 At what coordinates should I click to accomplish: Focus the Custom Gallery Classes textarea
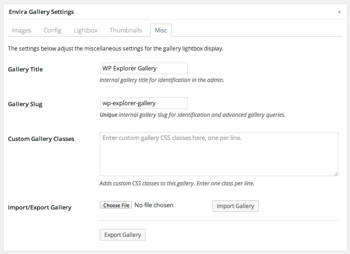(219, 154)
